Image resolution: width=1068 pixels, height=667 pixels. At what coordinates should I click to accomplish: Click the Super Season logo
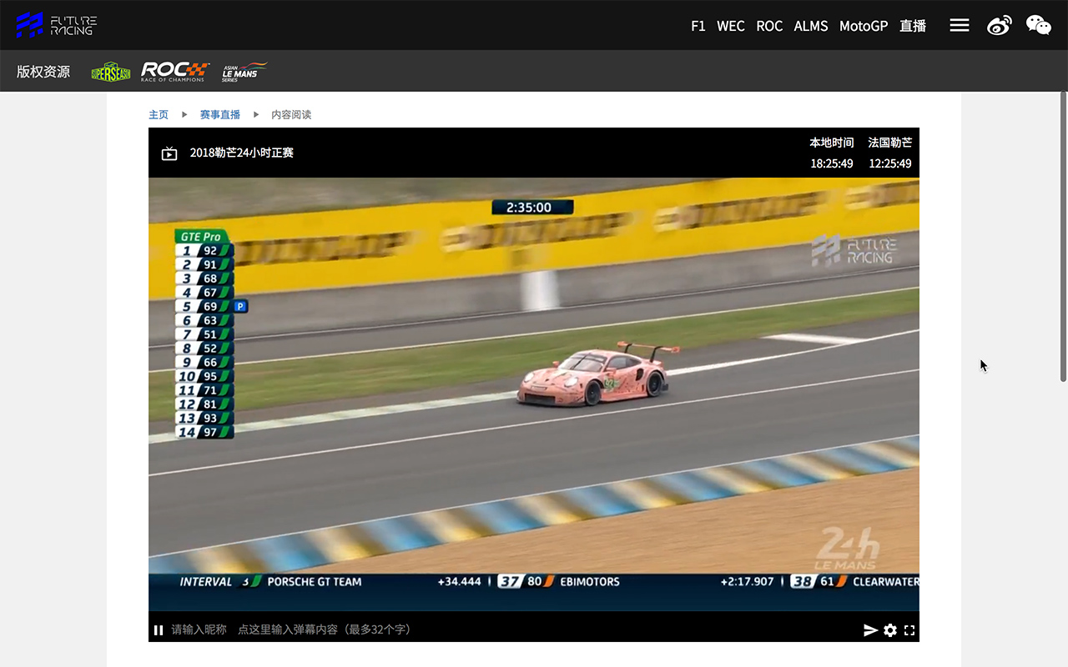tap(111, 72)
